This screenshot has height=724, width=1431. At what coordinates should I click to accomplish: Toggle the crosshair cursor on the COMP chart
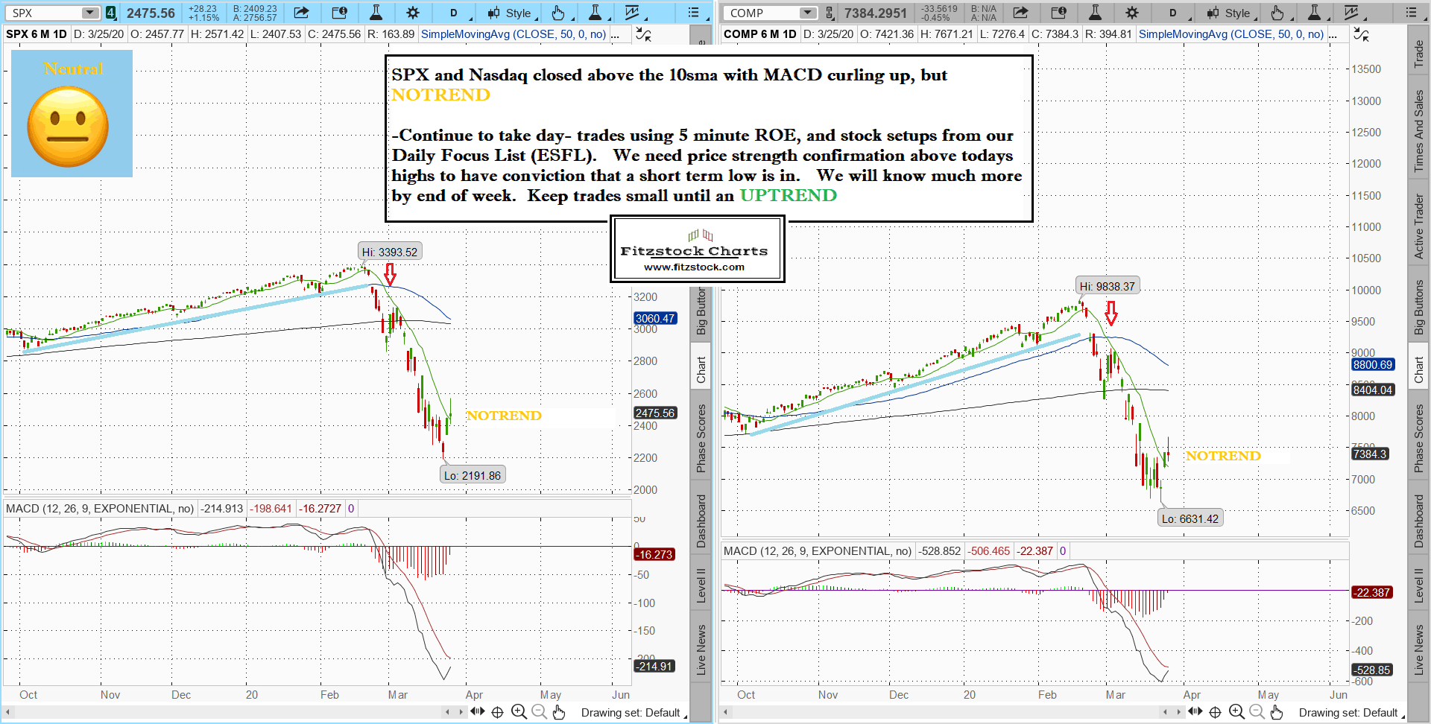[x=1215, y=712]
